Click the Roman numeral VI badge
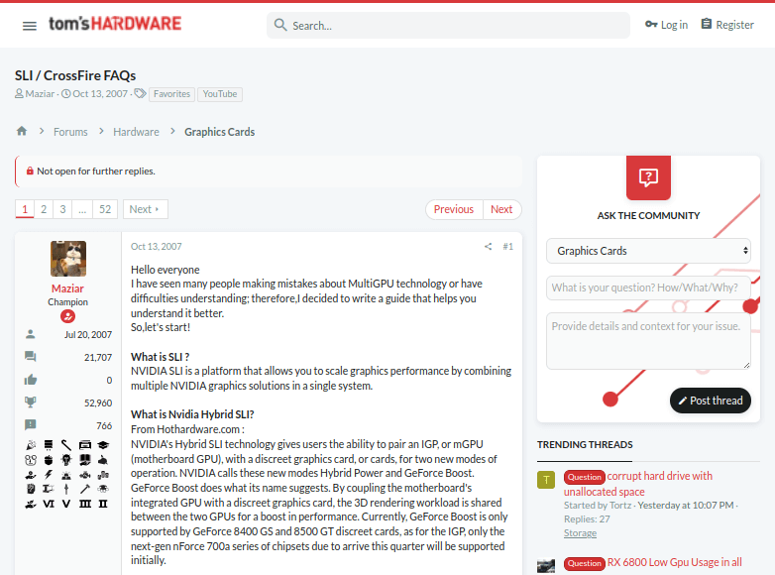 (x=49, y=504)
